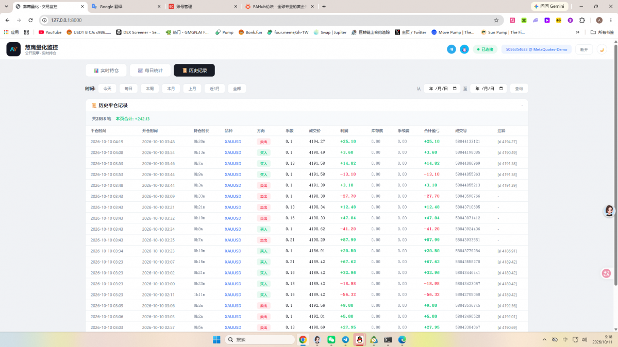
Task: Switch to the 每日统计 tab
Action: 150,71
